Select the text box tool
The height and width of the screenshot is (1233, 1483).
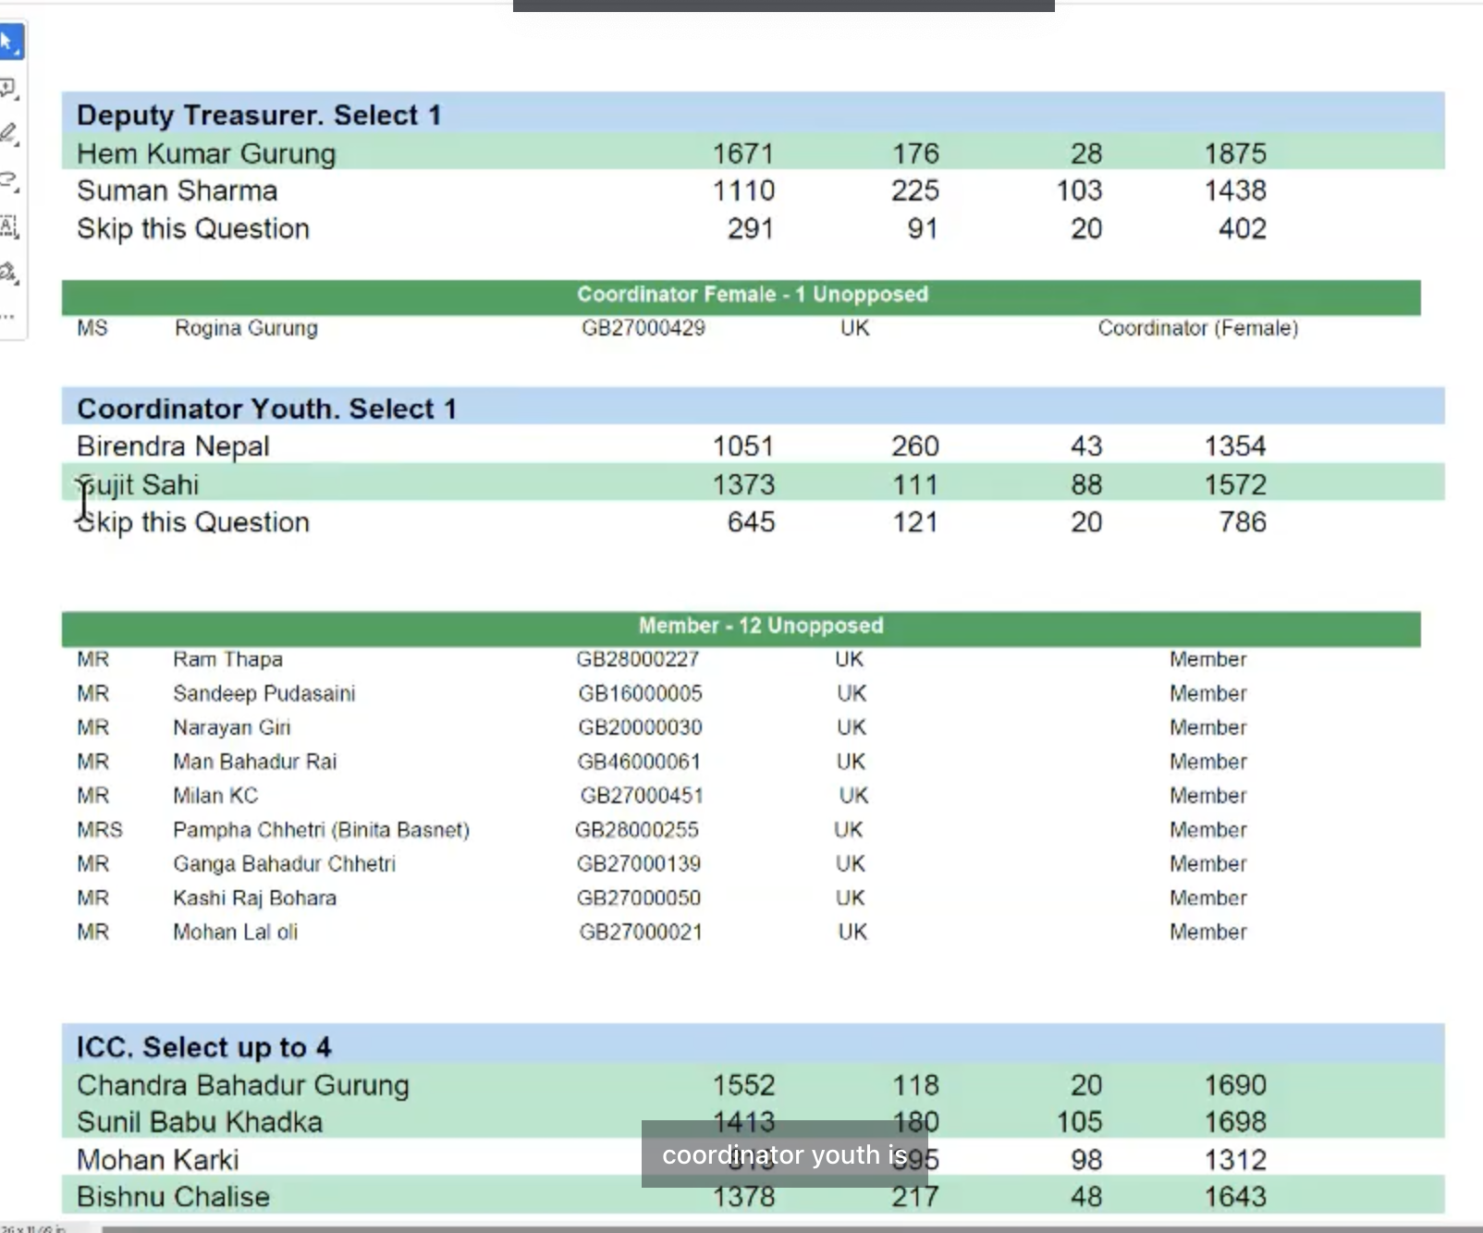click(x=9, y=226)
